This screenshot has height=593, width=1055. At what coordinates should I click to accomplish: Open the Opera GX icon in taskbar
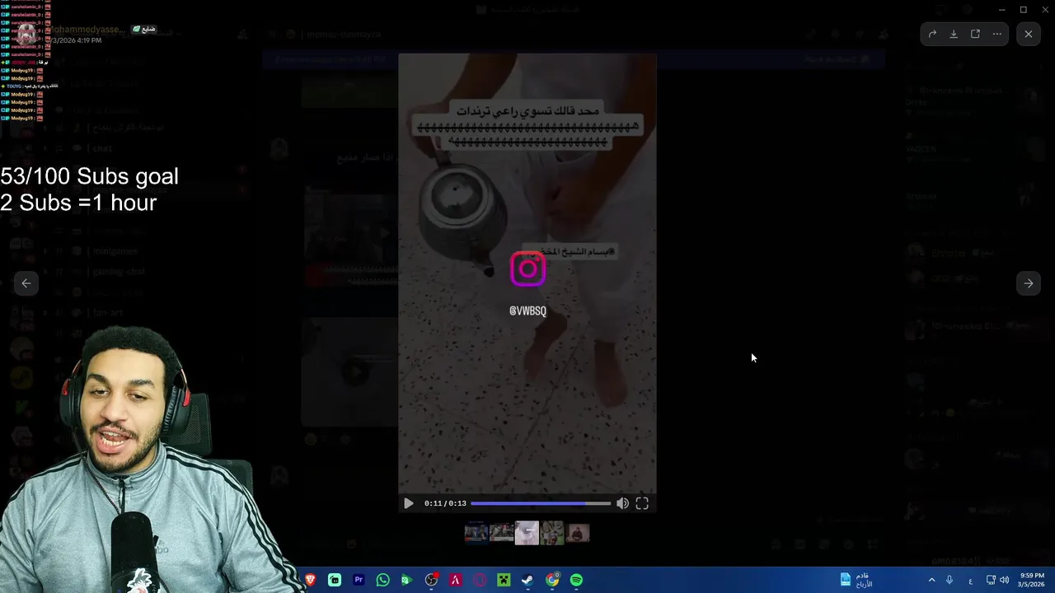click(x=480, y=580)
